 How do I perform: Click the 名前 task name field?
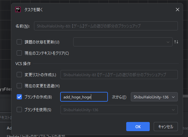(106, 26)
